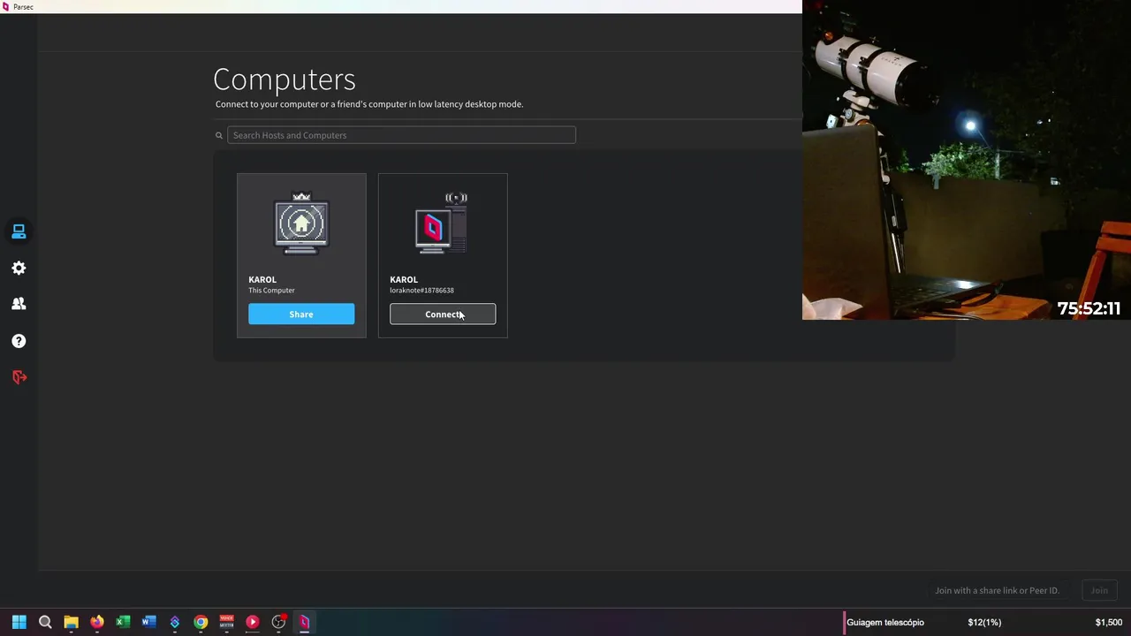
Task: Open OBS Studio from the taskbar
Action: click(278, 622)
